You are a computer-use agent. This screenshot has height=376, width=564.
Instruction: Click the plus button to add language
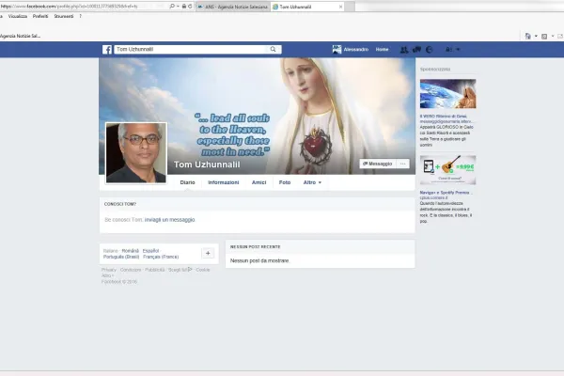(x=208, y=253)
